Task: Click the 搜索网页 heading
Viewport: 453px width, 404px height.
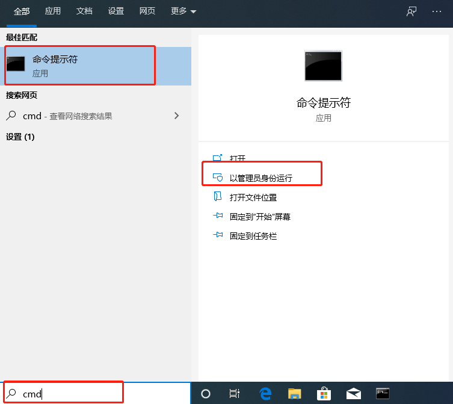Action: [22, 95]
